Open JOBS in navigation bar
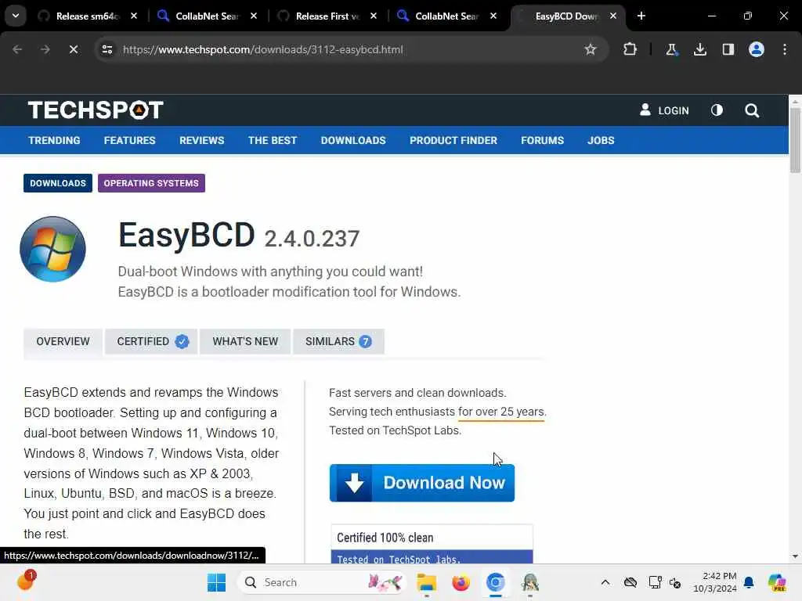The image size is (802, 601). tap(601, 141)
